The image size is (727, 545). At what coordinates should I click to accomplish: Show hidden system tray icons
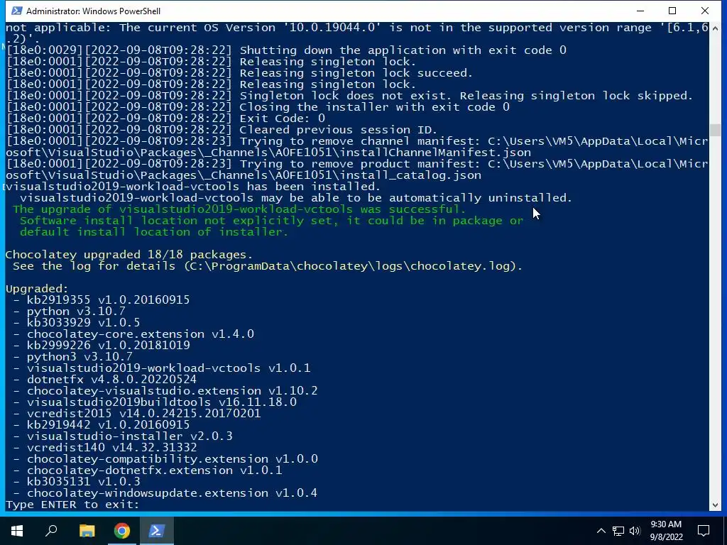pyautogui.click(x=601, y=531)
